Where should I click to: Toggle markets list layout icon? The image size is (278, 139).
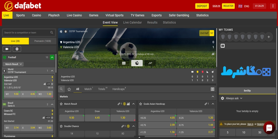tap(212, 89)
